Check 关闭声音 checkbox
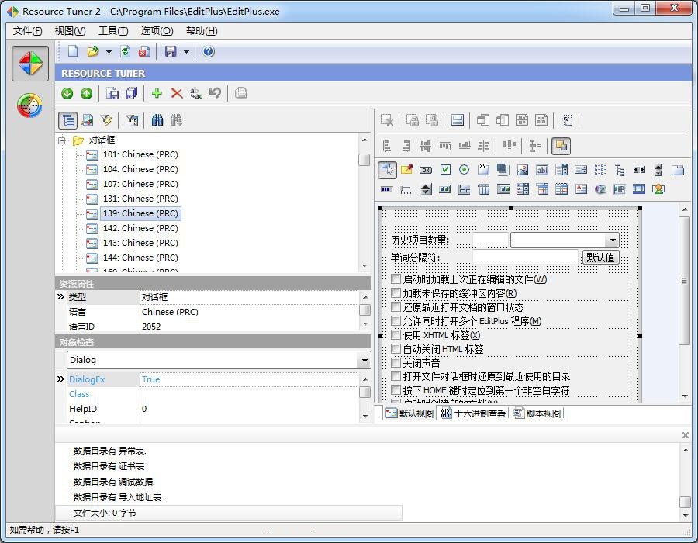Viewport: 698px width, 543px height. 396,362
